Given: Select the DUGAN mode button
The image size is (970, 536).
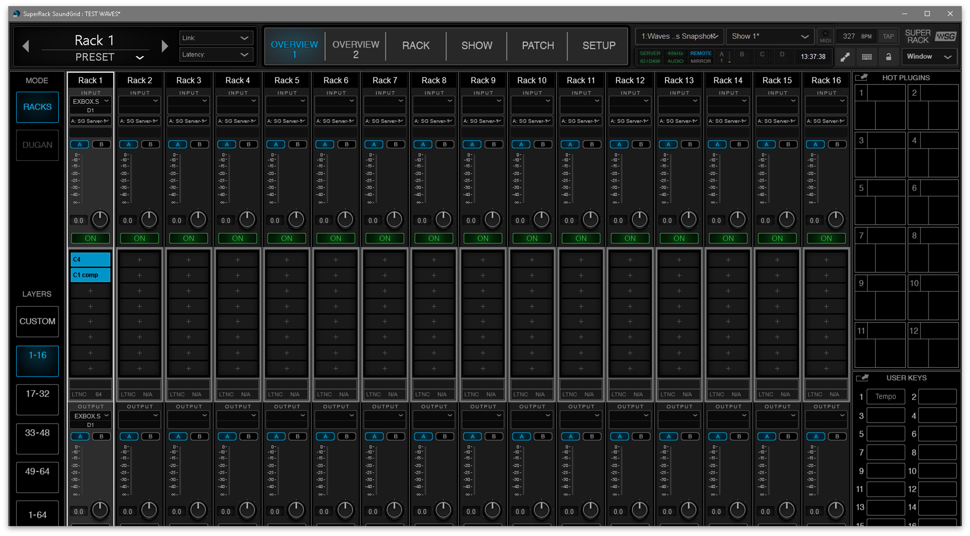Looking at the screenshot, I should [x=37, y=145].
